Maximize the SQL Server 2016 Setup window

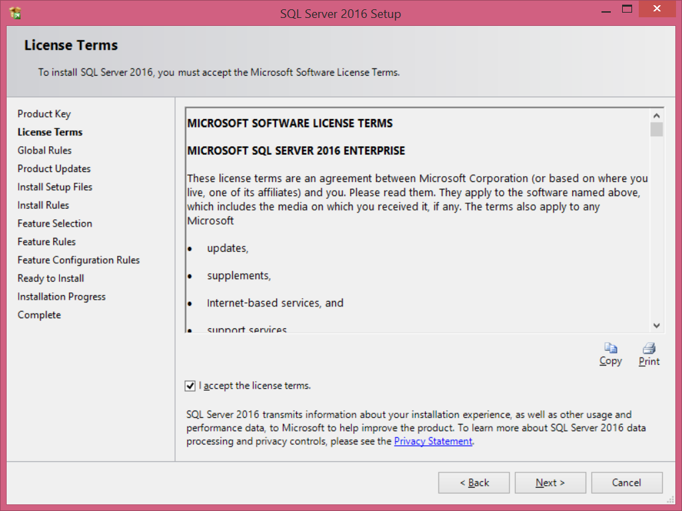[x=627, y=9]
